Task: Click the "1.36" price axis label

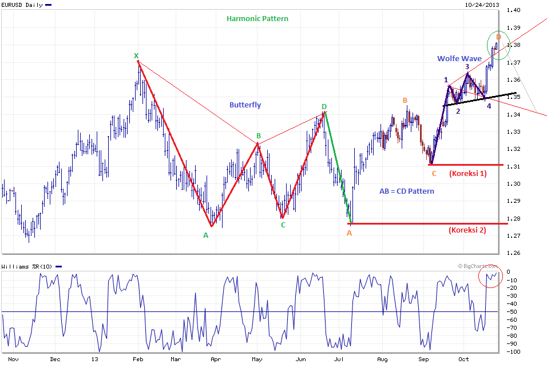Action: pos(513,80)
